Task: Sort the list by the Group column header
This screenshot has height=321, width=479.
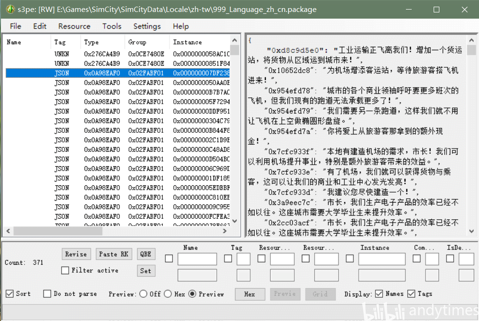Action: [147, 42]
